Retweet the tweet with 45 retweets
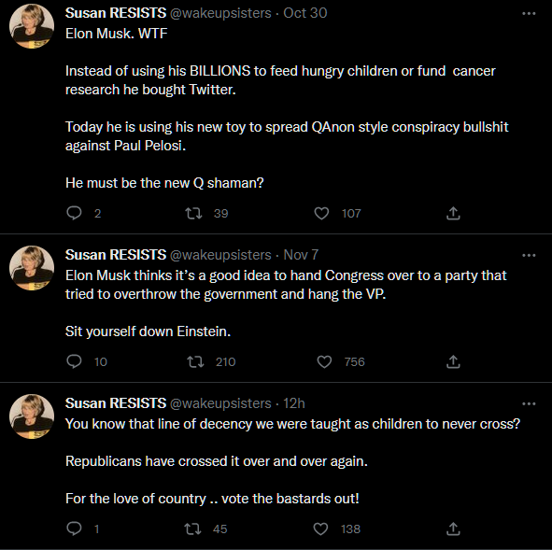 (193, 529)
